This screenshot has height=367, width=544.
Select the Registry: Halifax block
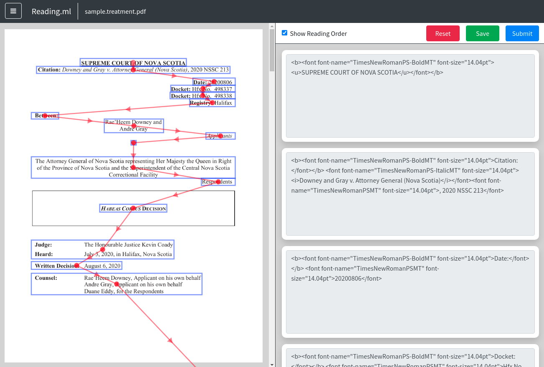click(x=213, y=103)
